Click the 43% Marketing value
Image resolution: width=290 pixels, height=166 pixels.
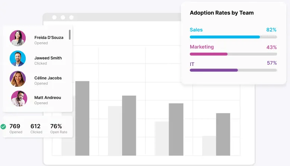[x=271, y=47]
